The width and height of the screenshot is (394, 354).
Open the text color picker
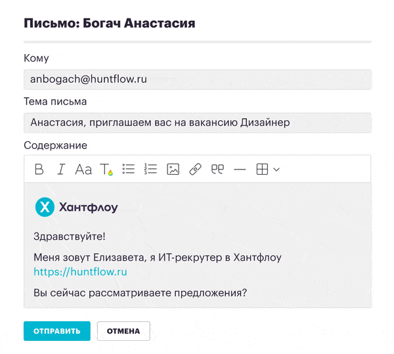pos(106,170)
